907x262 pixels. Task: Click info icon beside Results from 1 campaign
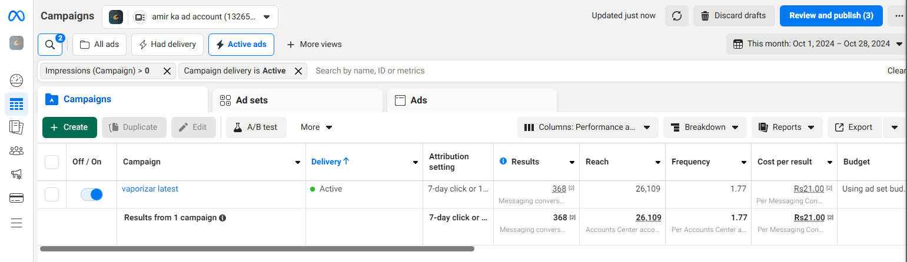[222, 218]
